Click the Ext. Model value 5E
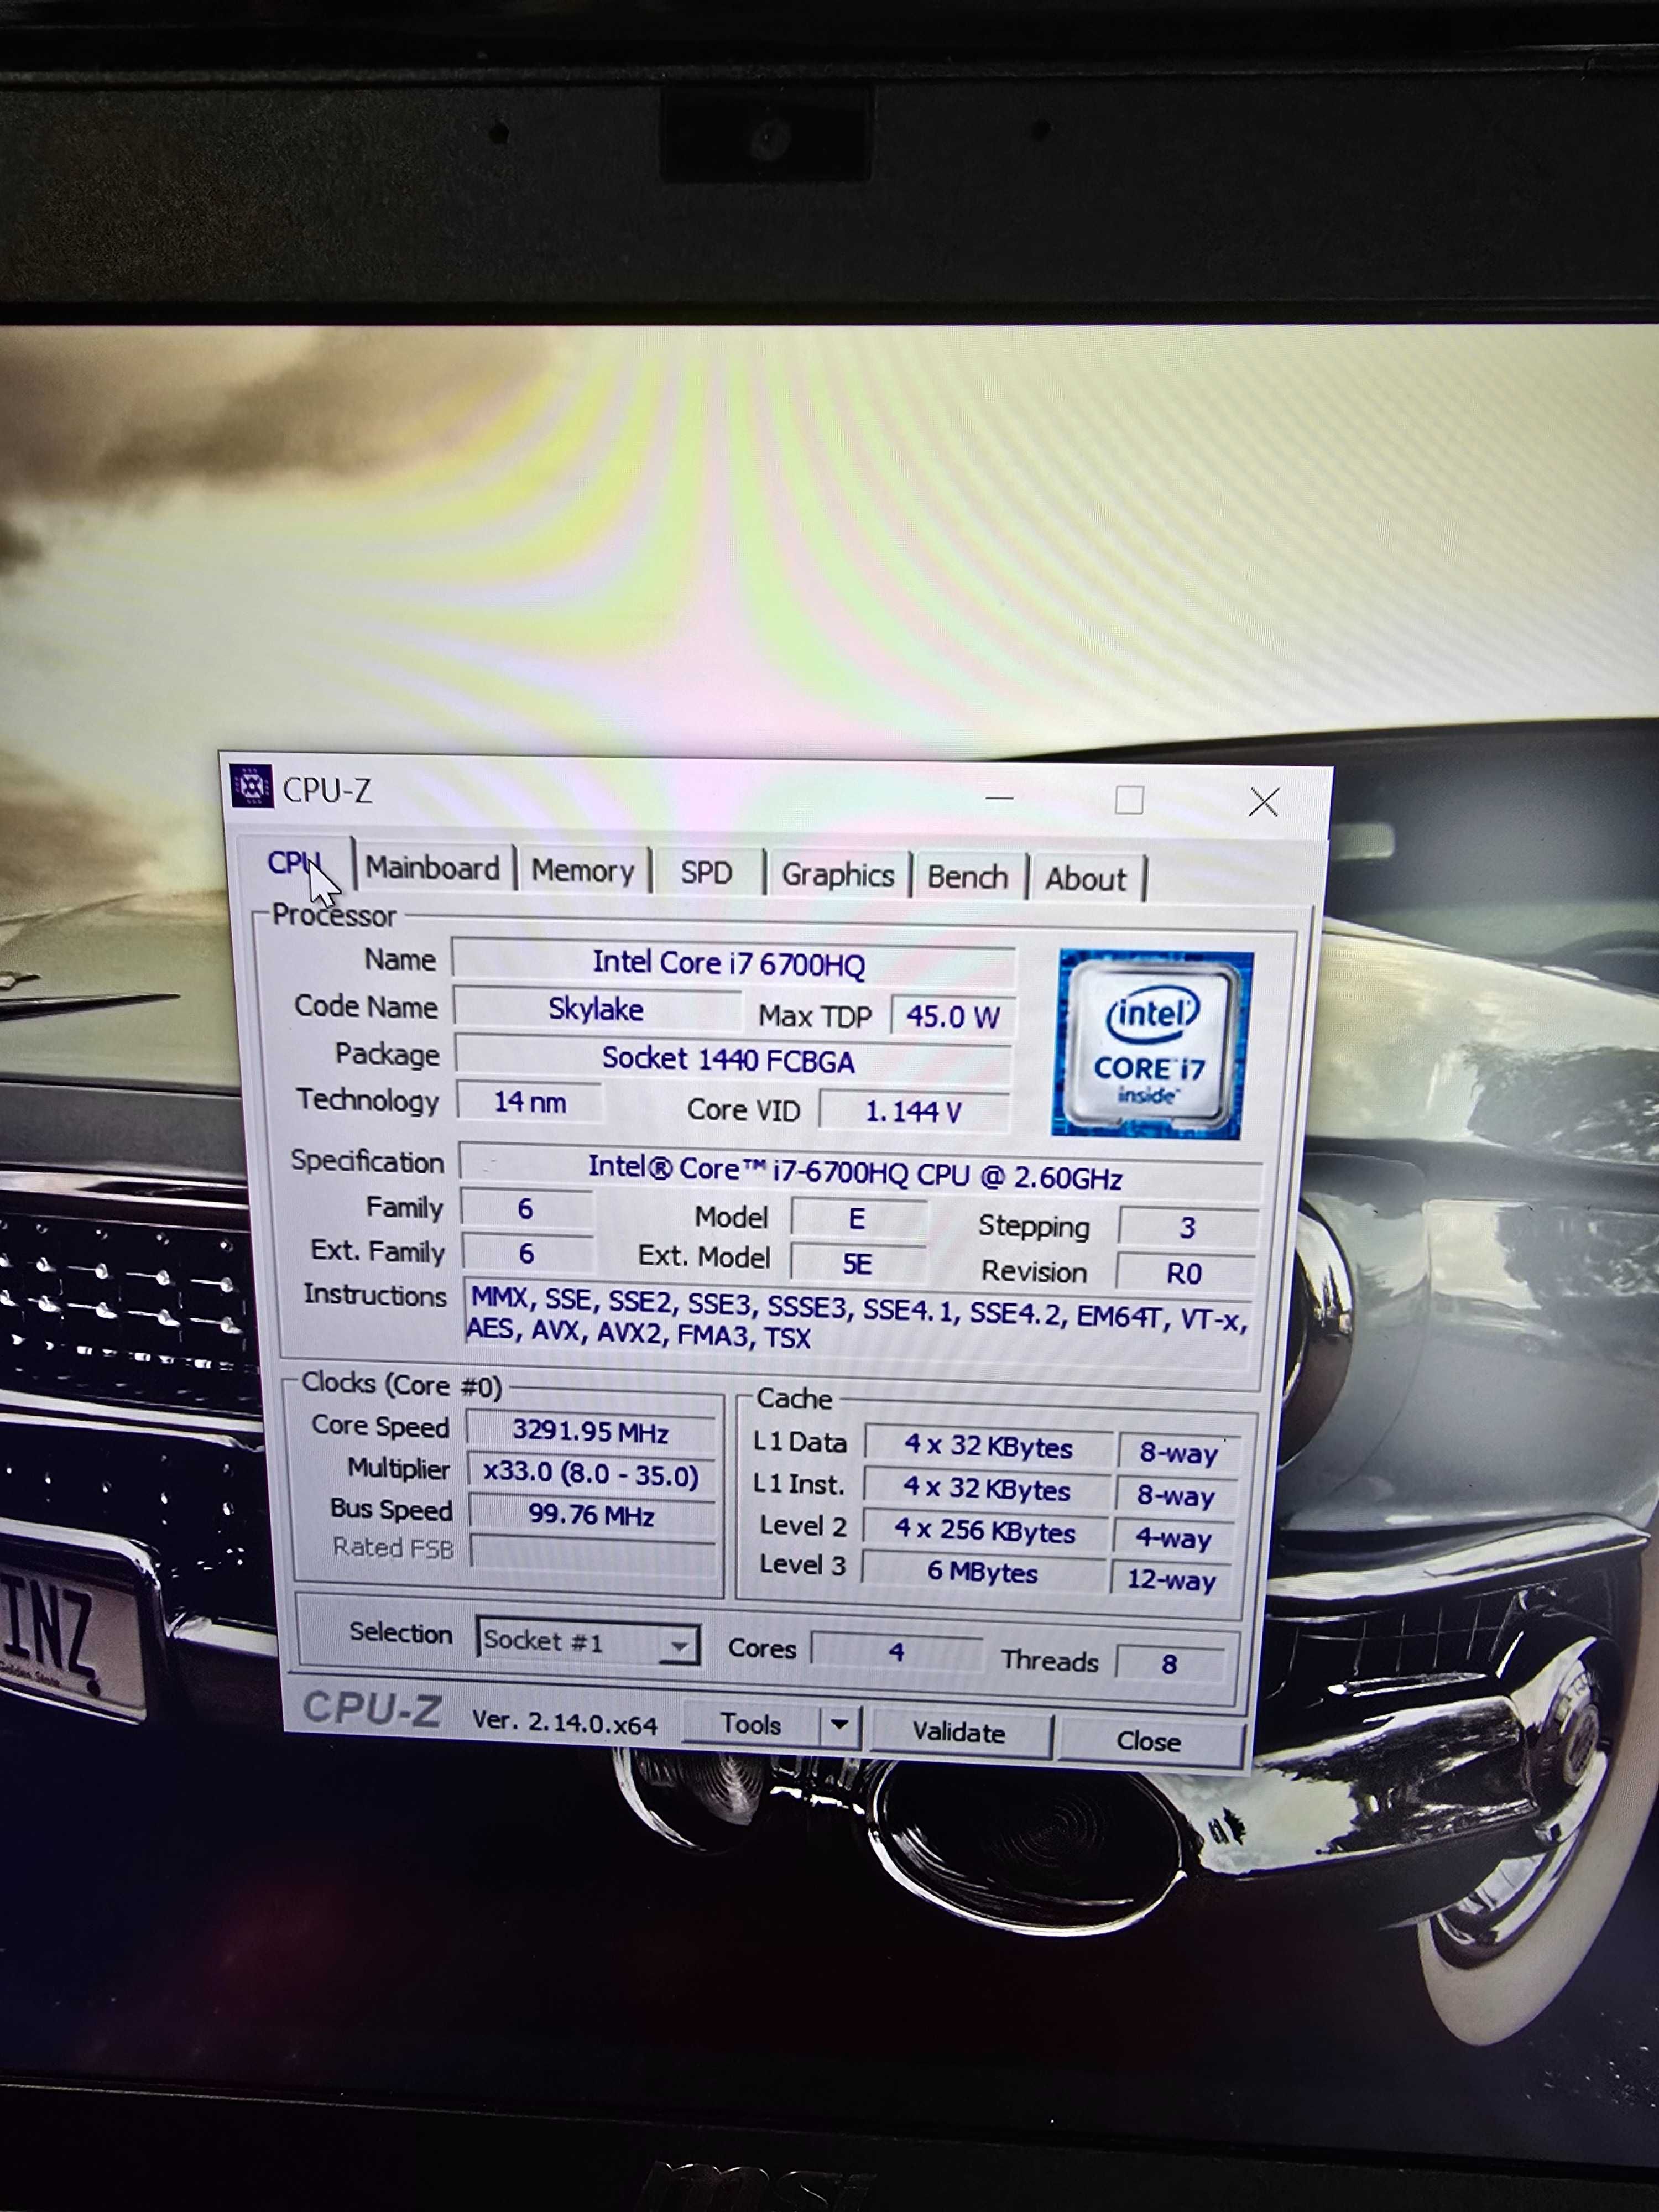 click(x=857, y=1263)
